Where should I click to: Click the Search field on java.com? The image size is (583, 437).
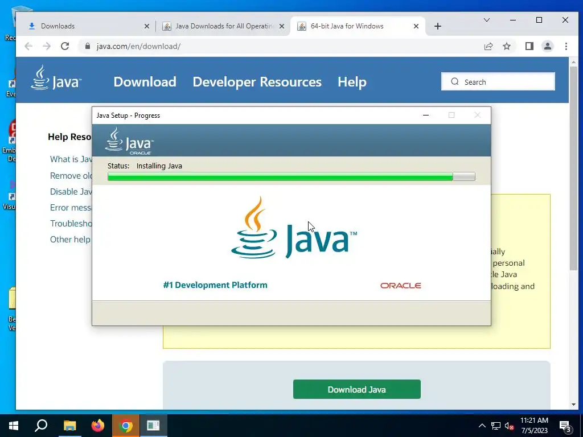(498, 81)
